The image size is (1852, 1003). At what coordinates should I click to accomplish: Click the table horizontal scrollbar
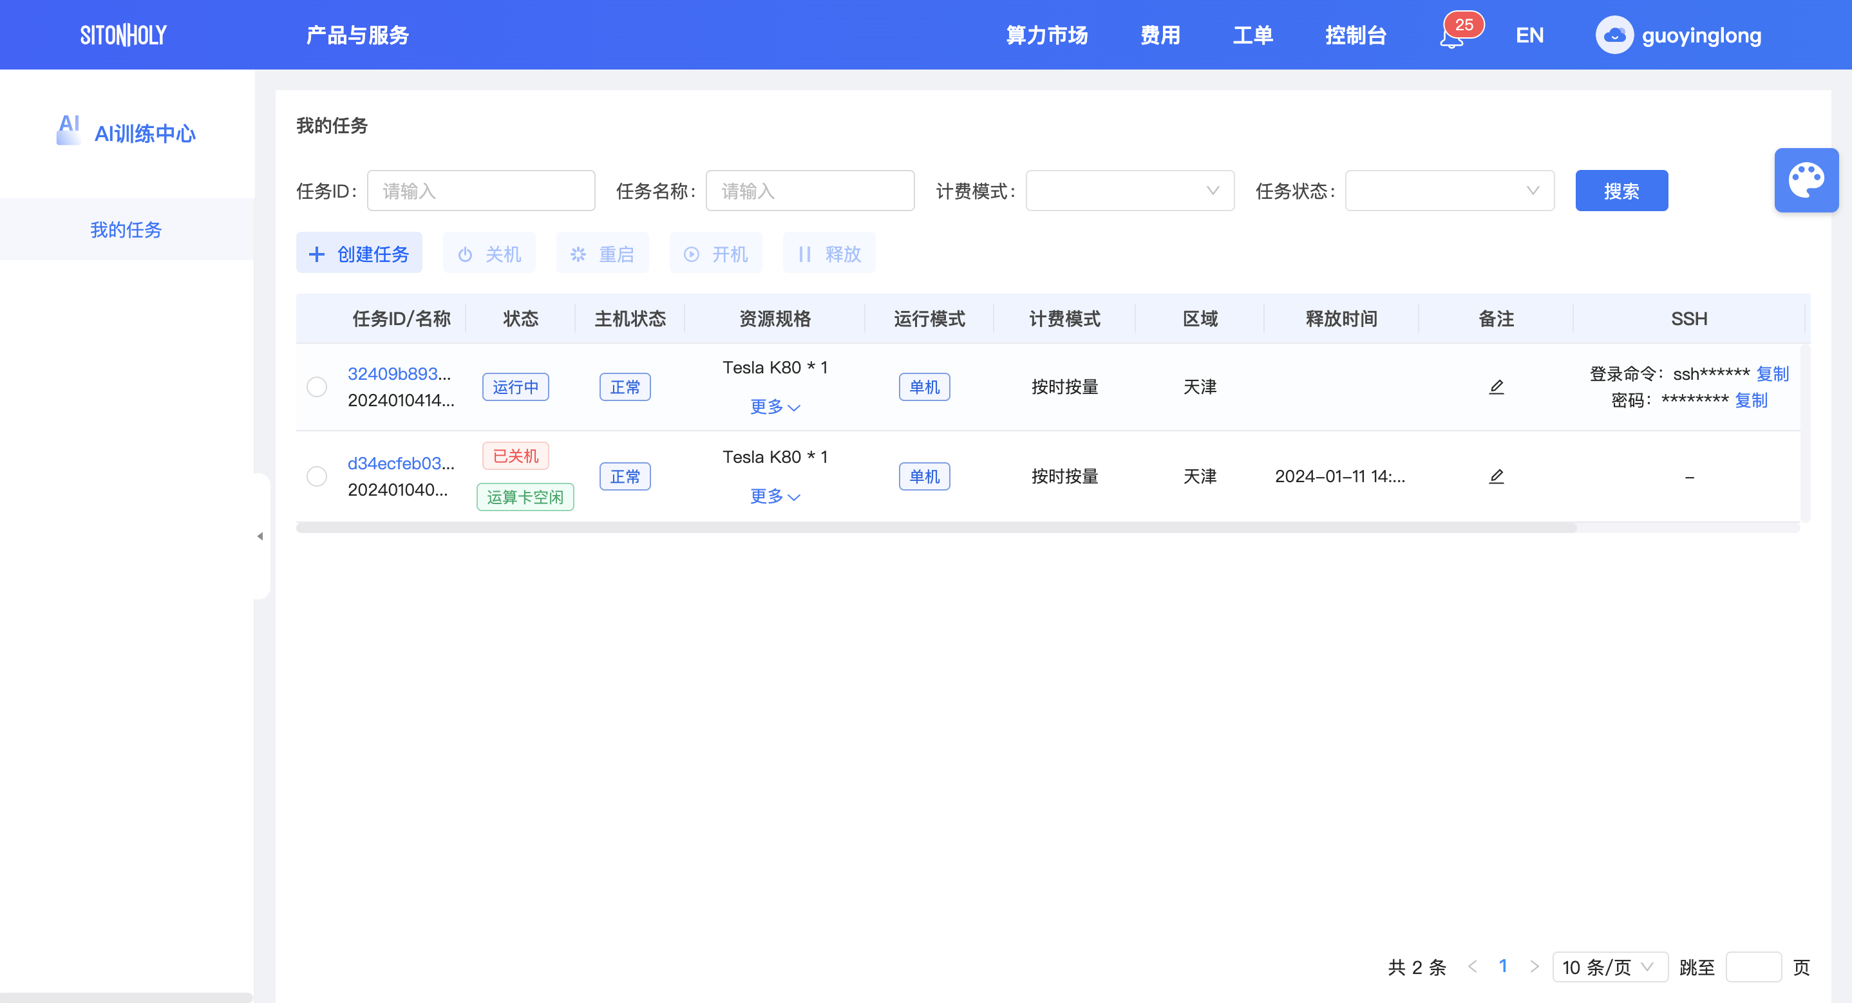(936, 528)
